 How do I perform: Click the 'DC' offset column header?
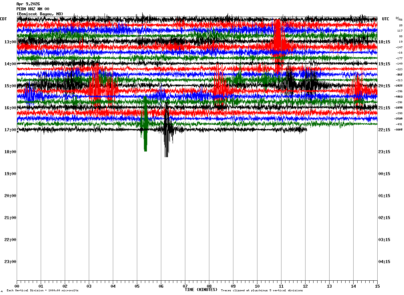point(397,18)
